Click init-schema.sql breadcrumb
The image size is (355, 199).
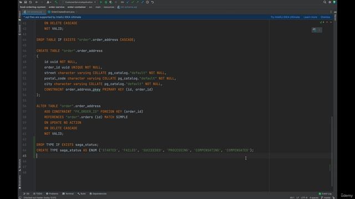(x=127, y=7)
